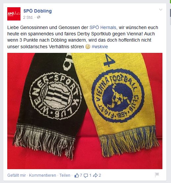The image size is (171, 183).
Task: Open the 2 Std. timestamp link
Action: [x=28, y=18]
